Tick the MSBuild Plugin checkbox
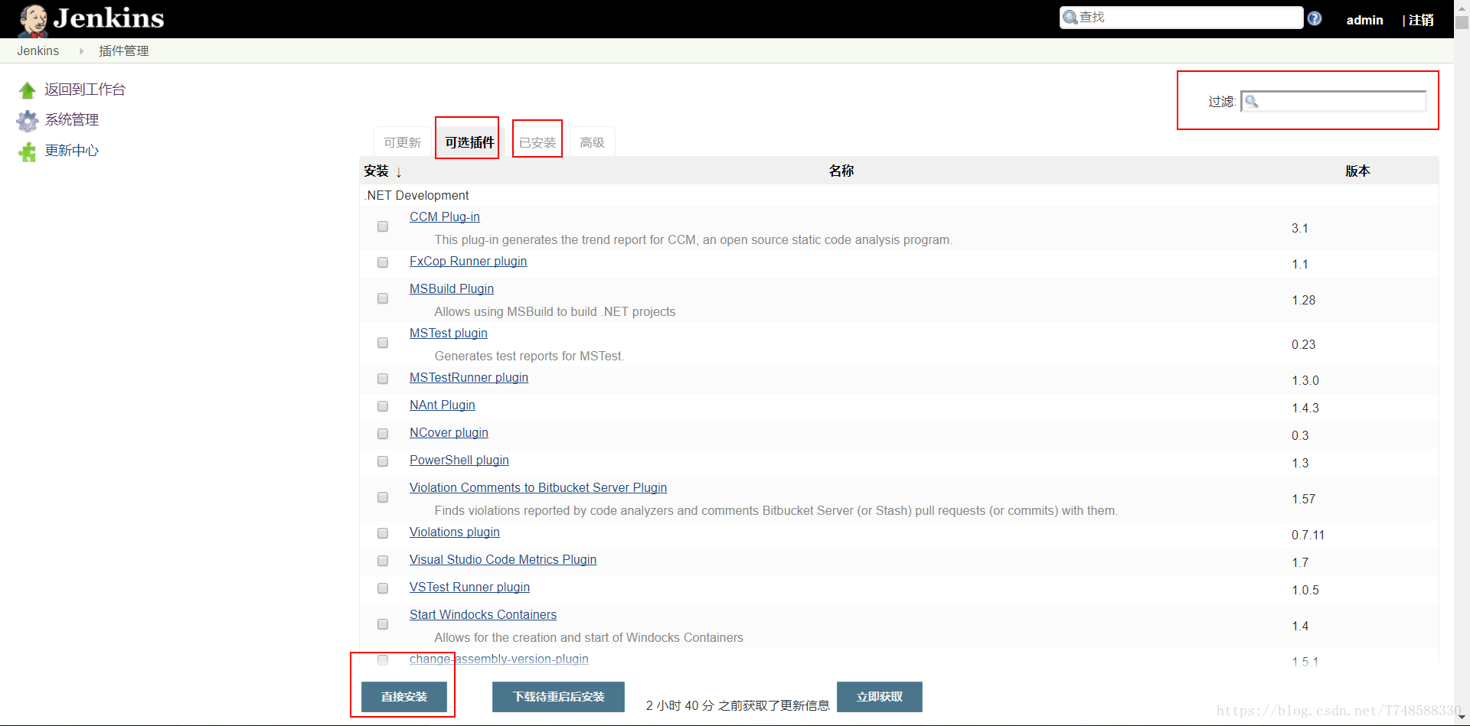This screenshot has height=726, width=1470. point(383,298)
